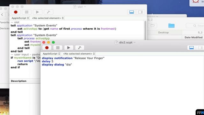Image resolution: width=204 pixels, height=115 pixels.
Task: Click Stop button in slot window
Action: click(27, 12)
